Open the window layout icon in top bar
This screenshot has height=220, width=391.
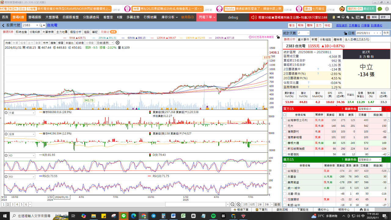point(362,17)
